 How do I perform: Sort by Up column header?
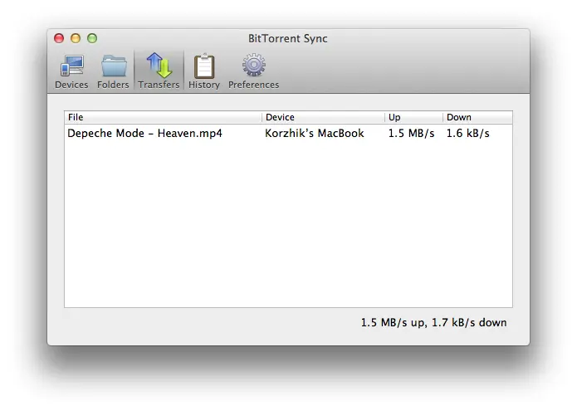413,117
